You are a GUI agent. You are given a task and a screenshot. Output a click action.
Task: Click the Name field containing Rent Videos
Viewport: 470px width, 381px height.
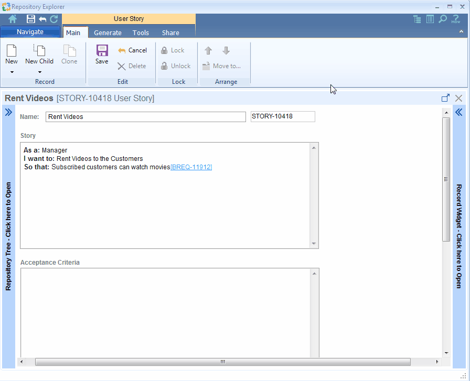[146, 117]
